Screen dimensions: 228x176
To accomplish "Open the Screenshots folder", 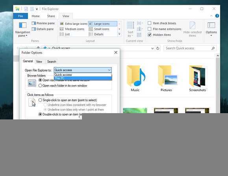I will [x=197, y=79].
